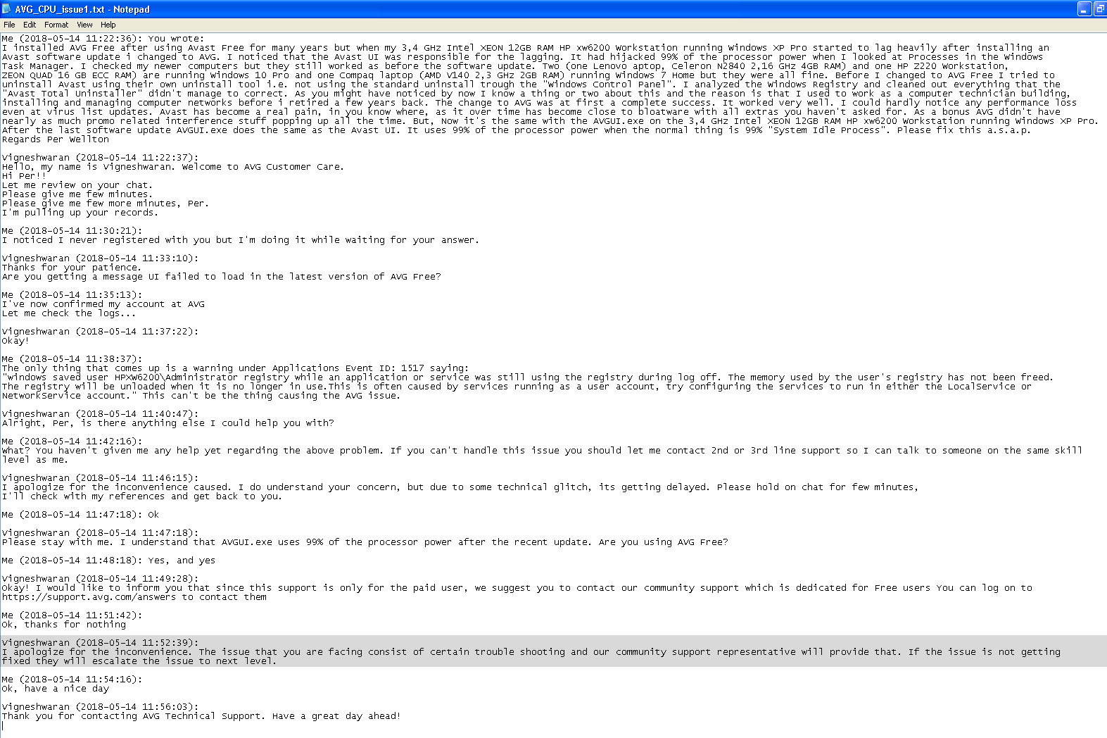
Task: Click the 'Ok, thanks for nothing' line
Action: 63,625
